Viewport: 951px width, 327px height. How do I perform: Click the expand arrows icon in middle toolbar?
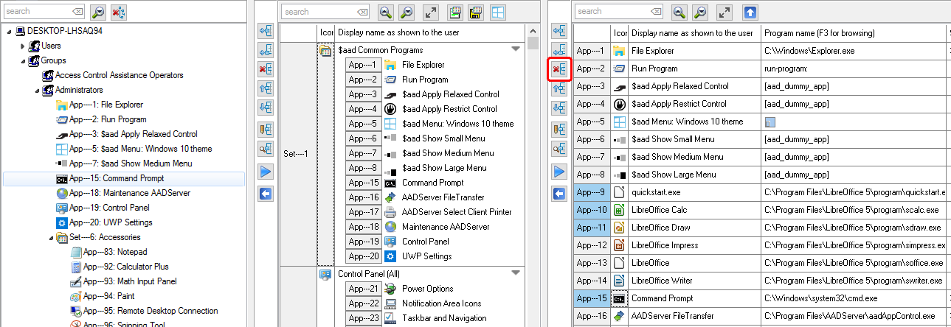click(430, 12)
